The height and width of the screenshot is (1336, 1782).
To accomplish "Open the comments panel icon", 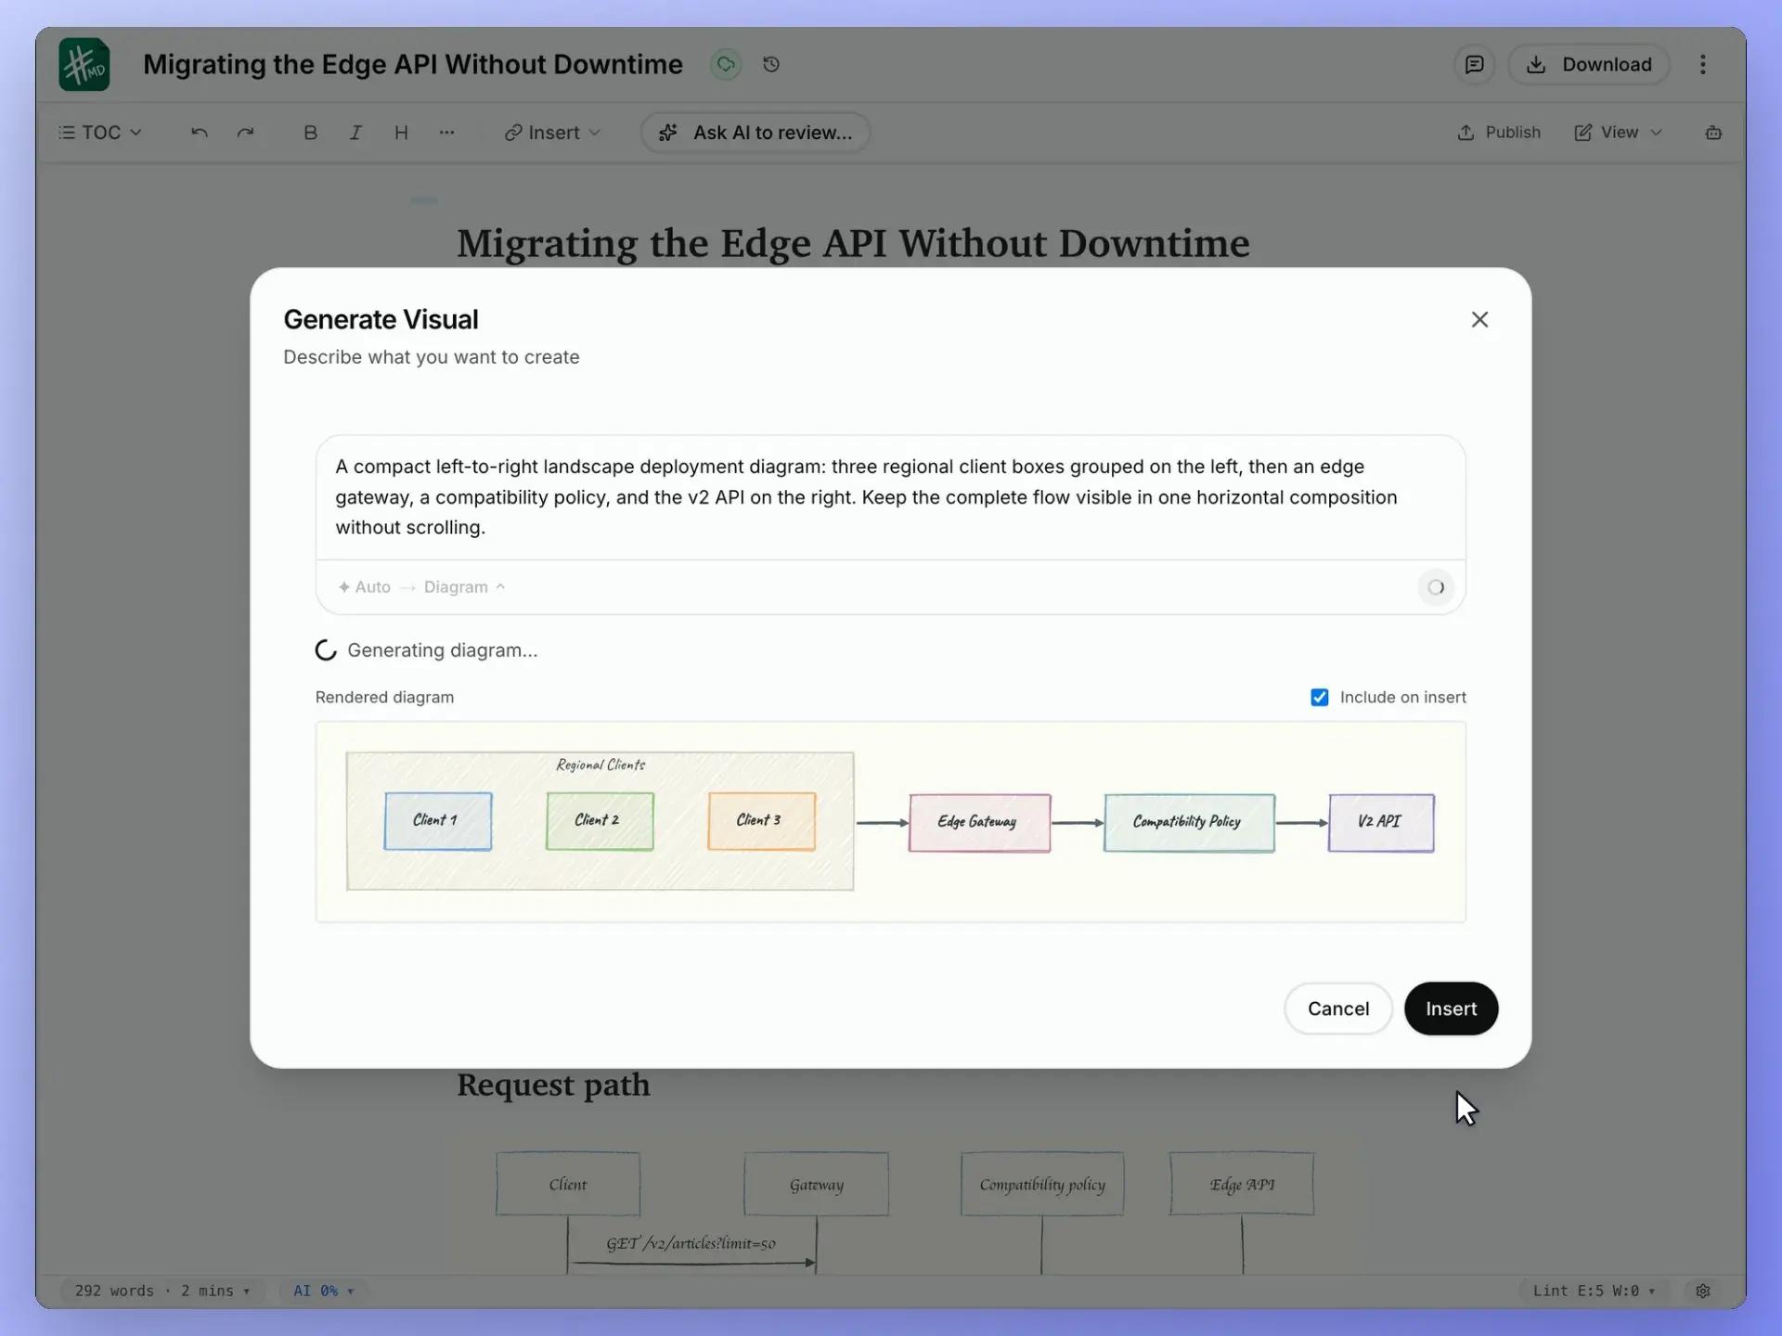I will pos(1474,64).
